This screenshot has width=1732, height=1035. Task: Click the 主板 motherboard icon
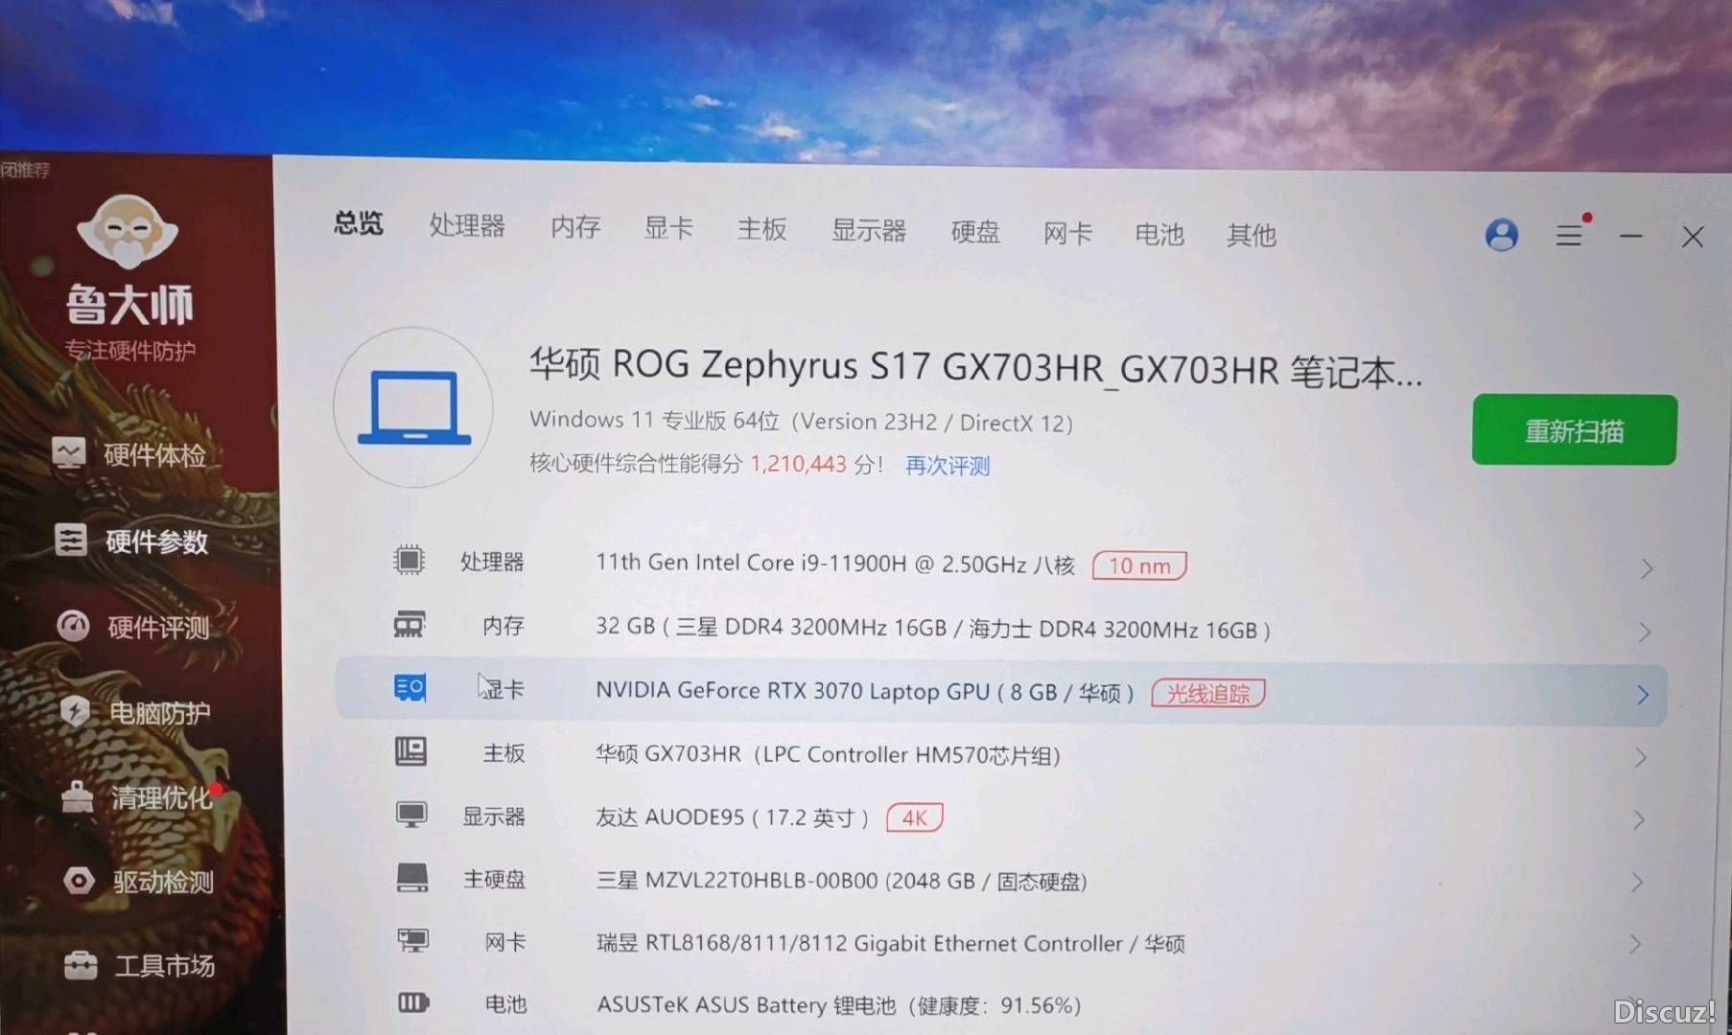tap(411, 751)
